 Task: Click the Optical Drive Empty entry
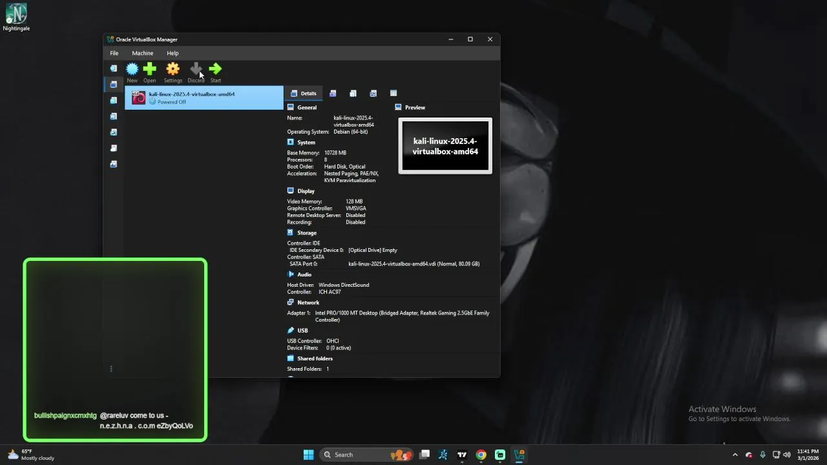click(x=373, y=250)
